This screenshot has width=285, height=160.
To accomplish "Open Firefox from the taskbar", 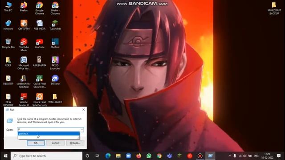I will [138, 156].
